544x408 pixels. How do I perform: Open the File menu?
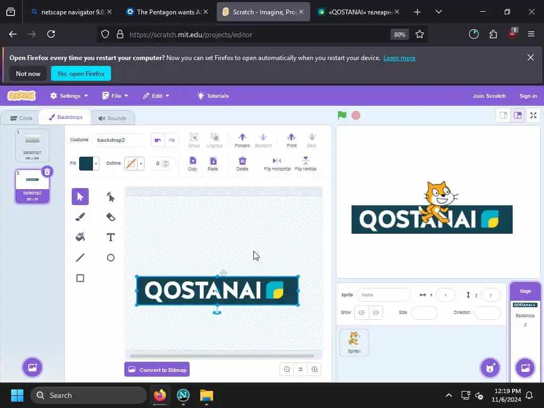tap(115, 96)
